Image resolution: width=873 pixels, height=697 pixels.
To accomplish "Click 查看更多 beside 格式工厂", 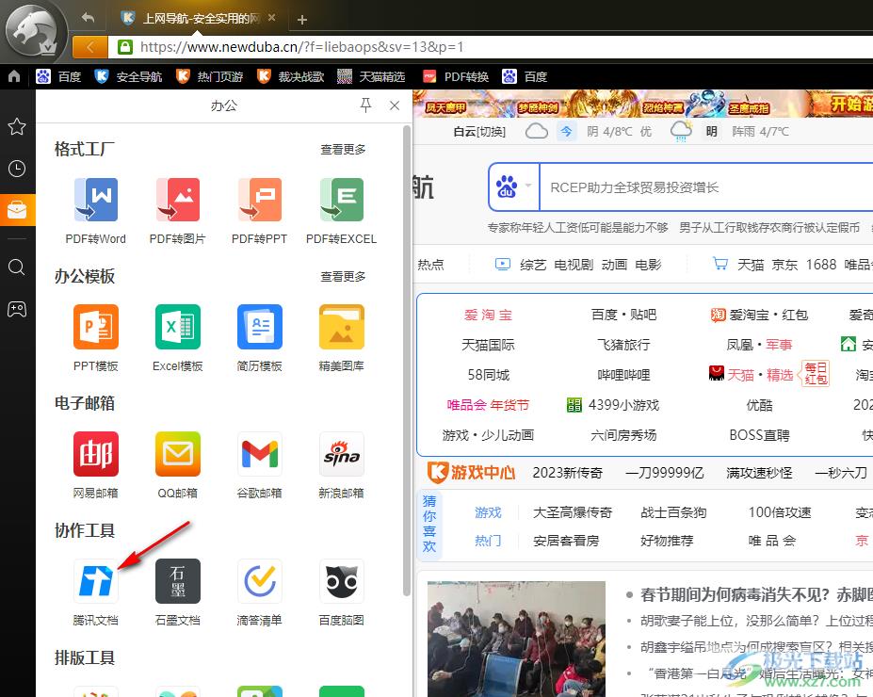I will 342,149.
